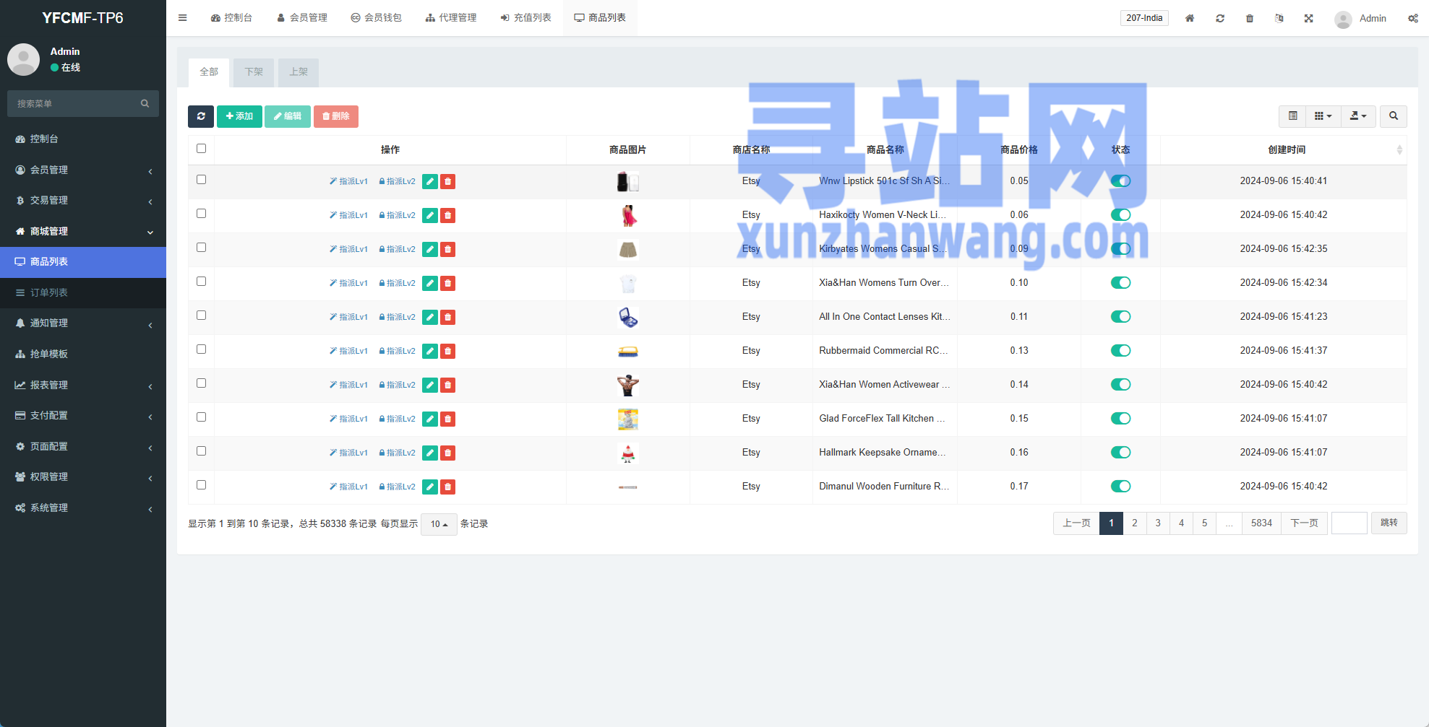The width and height of the screenshot is (1429, 727).
Task: Click red delete icon for Dimanul Wooden row
Action: coord(448,487)
